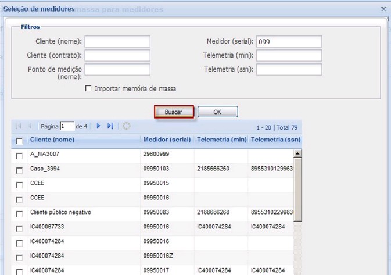Select the Cliente público negativo row checkbox

20,212
